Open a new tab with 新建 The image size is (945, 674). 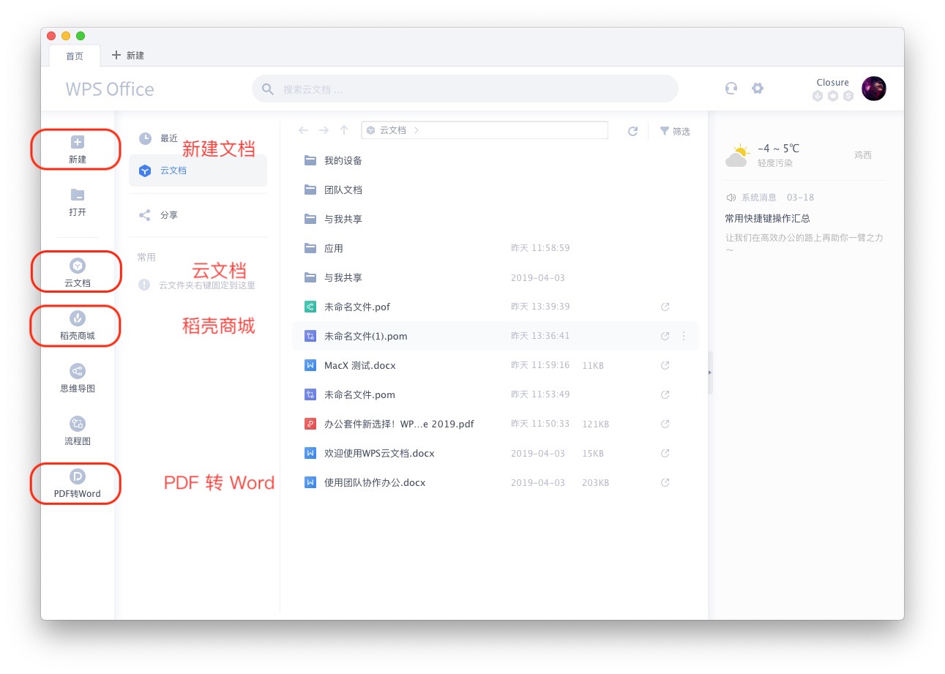coord(128,55)
